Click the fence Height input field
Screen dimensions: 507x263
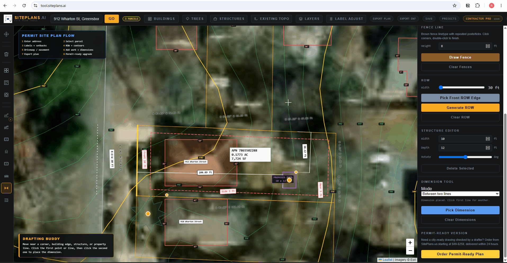click(x=465, y=46)
